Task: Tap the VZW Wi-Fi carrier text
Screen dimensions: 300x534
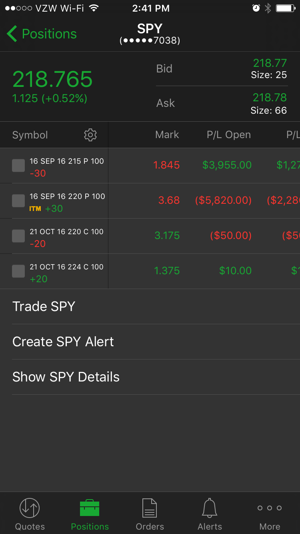Action: pyautogui.click(x=60, y=8)
